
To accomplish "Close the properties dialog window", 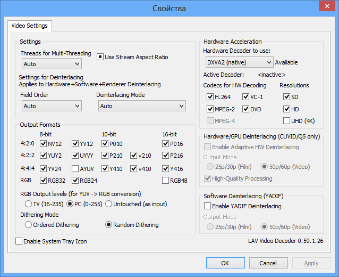I will coord(325,7).
